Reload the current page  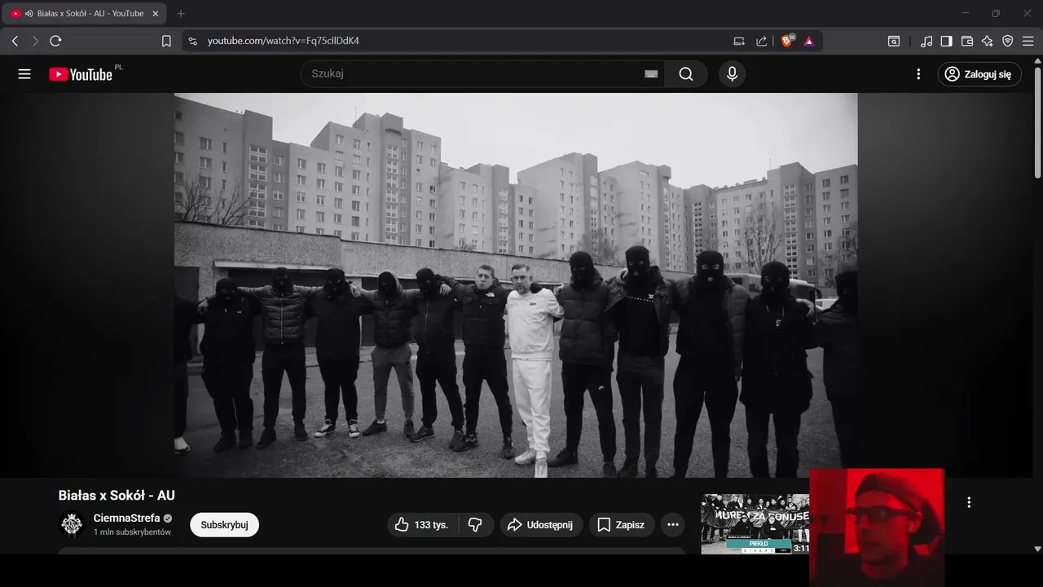[55, 41]
